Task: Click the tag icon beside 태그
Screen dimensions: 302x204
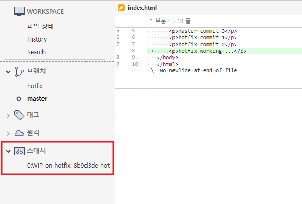Action: coord(19,115)
